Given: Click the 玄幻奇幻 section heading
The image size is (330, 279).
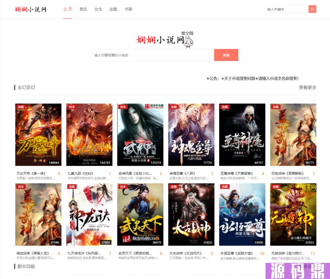Looking at the screenshot, I should pyautogui.click(x=26, y=87).
